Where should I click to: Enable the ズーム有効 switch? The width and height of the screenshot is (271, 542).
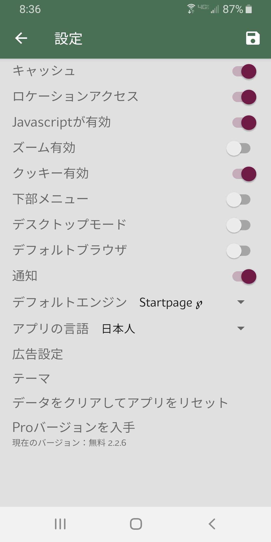(238, 148)
